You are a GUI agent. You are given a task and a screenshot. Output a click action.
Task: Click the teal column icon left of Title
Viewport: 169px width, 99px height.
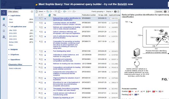point(50,15)
